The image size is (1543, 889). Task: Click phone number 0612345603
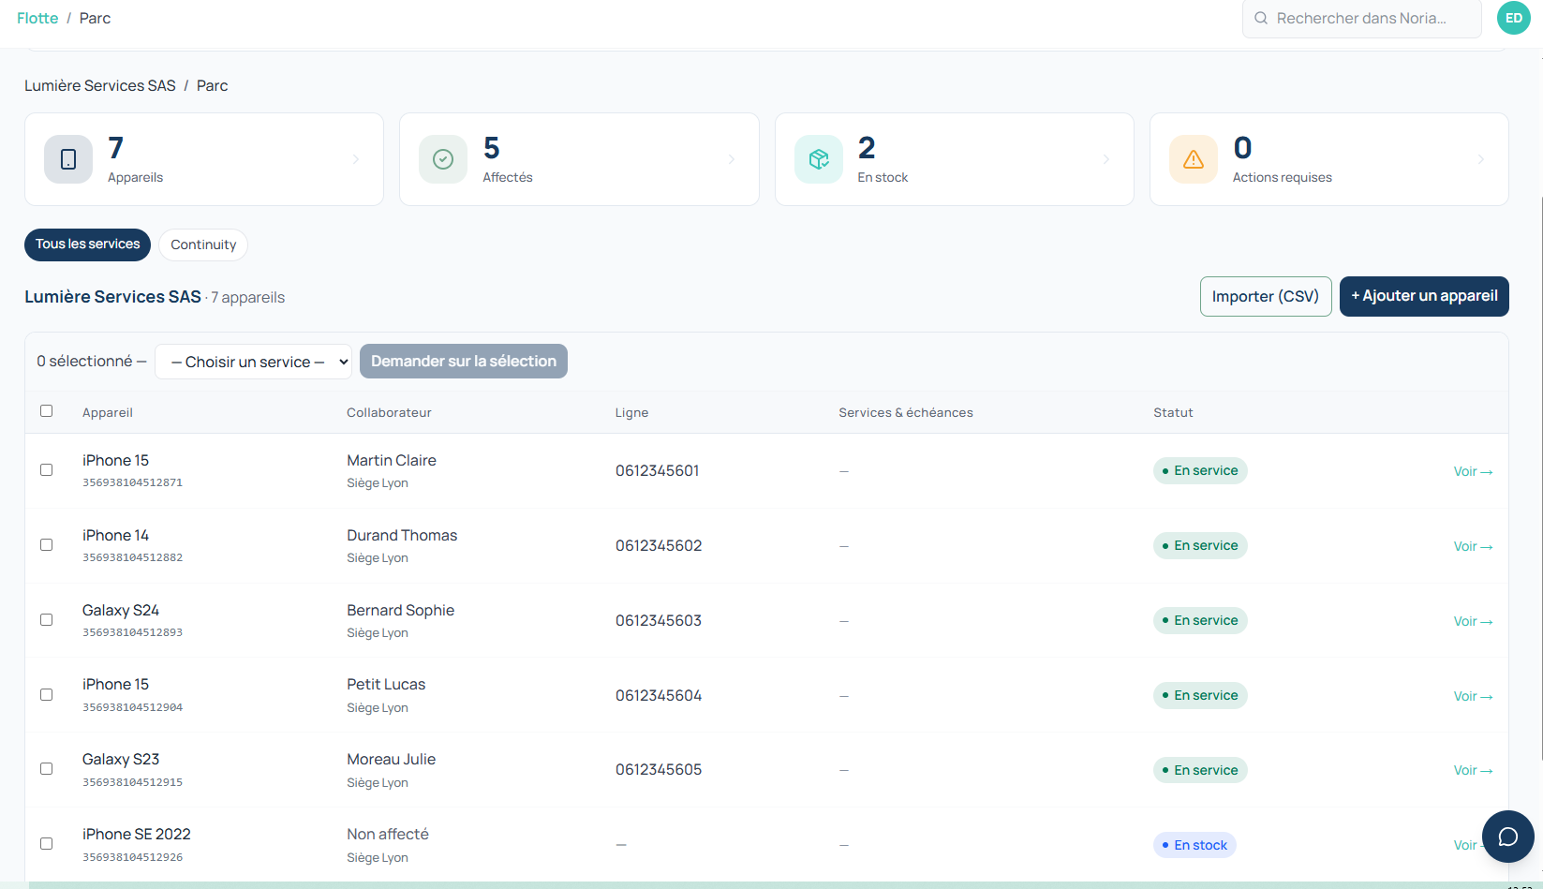[x=659, y=620]
